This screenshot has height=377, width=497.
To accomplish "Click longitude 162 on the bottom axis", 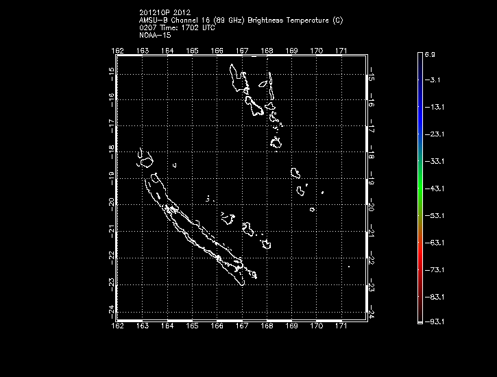I will [x=118, y=326].
